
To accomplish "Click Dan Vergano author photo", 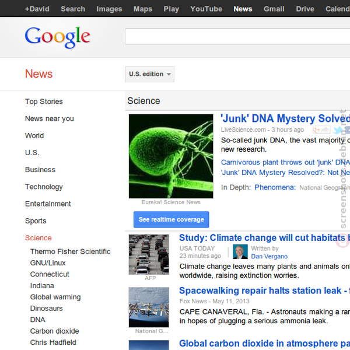I will tap(240, 252).
